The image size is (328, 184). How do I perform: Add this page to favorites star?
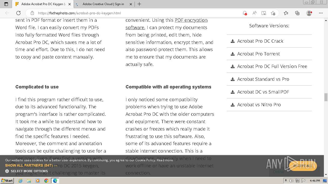(x=273, y=13)
